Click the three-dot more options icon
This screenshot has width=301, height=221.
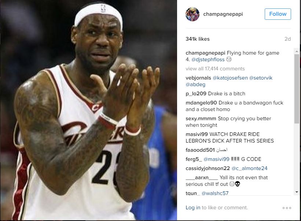pos(287,208)
